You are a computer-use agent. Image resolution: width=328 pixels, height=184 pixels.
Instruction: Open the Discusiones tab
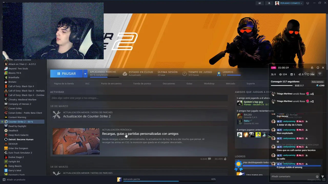pyautogui.click(x=169, y=84)
